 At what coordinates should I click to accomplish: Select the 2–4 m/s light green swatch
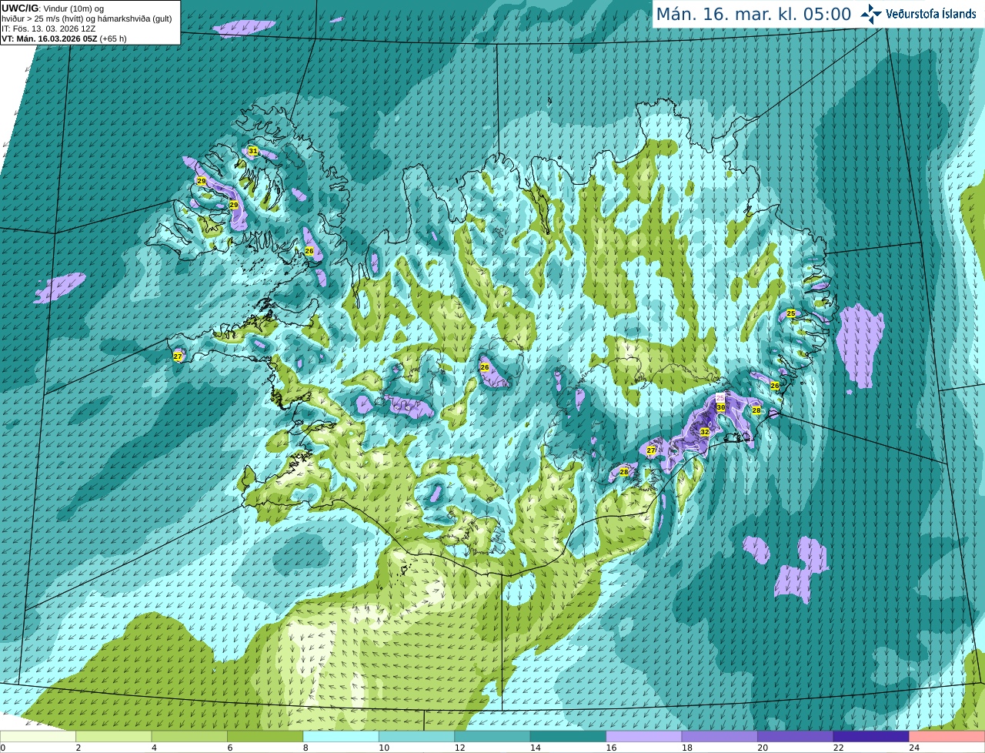[114, 736]
